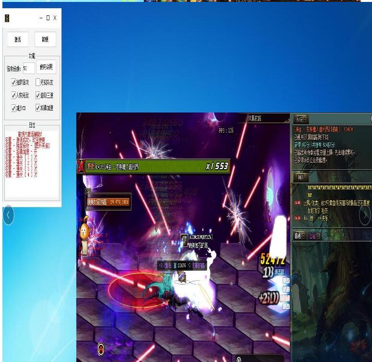Viewport: 372px width, 362px height.
Task: Click the red X icon on boss health bar
Action: (81, 166)
